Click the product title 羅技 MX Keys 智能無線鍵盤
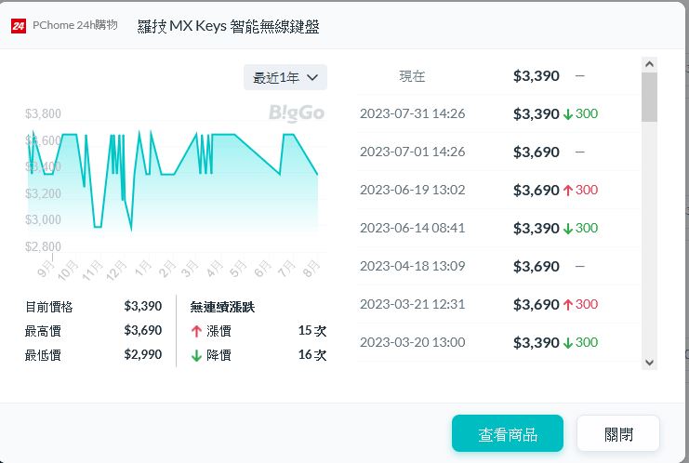 (x=228, y=26)
